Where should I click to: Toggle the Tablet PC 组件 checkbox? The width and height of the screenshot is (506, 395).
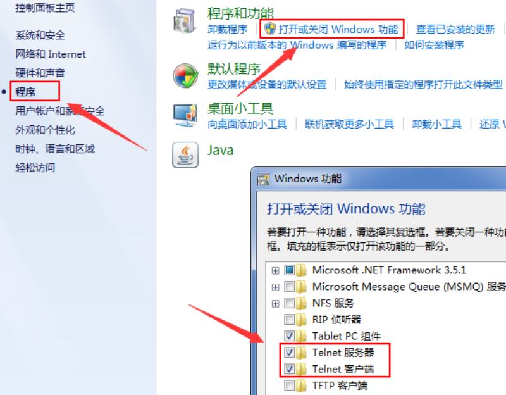290,336
